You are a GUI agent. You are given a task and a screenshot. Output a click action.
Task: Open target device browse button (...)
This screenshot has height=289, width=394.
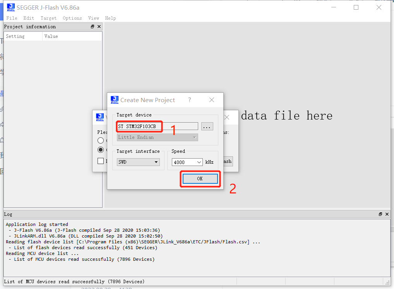click(207, 126)
